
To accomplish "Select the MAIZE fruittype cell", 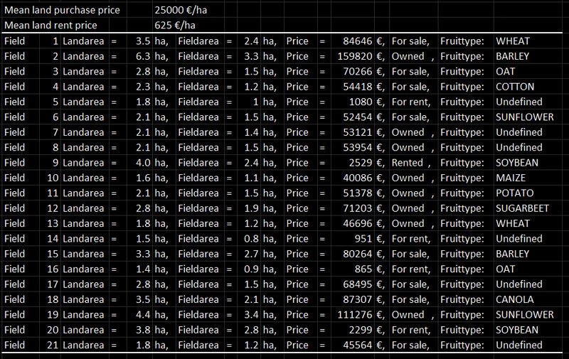I will [x=512, y=178].
